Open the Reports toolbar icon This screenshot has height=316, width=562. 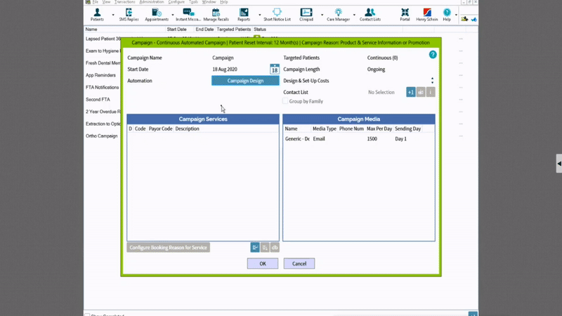[x=244, y=15]
